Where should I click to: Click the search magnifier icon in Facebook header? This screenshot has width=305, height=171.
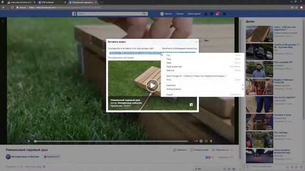144,14
